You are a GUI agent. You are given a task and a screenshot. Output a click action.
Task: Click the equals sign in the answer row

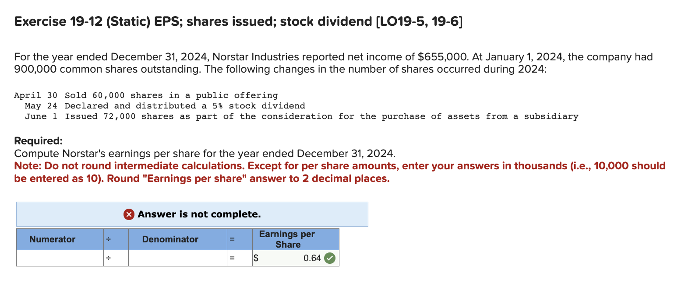tap(232, 258)
